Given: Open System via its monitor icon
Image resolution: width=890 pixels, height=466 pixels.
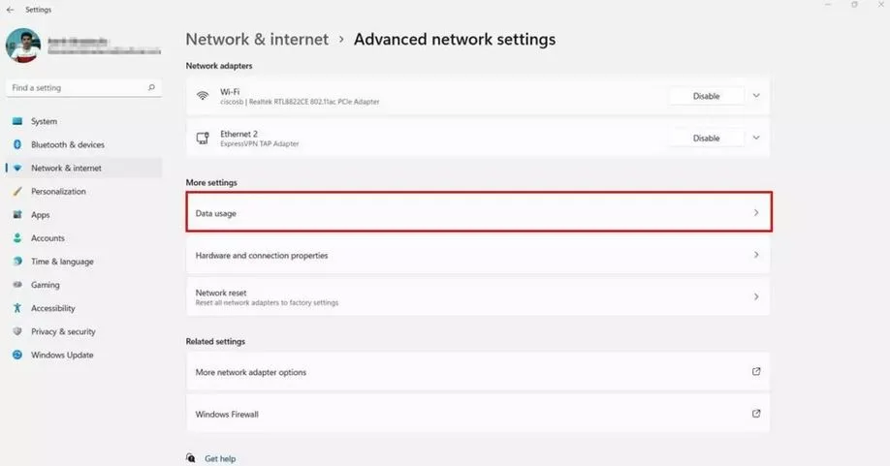Looking at the screenshot, I should point(17,121).
